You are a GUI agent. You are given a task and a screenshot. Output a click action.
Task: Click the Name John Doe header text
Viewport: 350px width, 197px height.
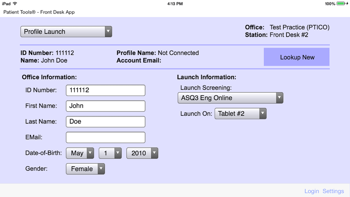click(44, 61)
